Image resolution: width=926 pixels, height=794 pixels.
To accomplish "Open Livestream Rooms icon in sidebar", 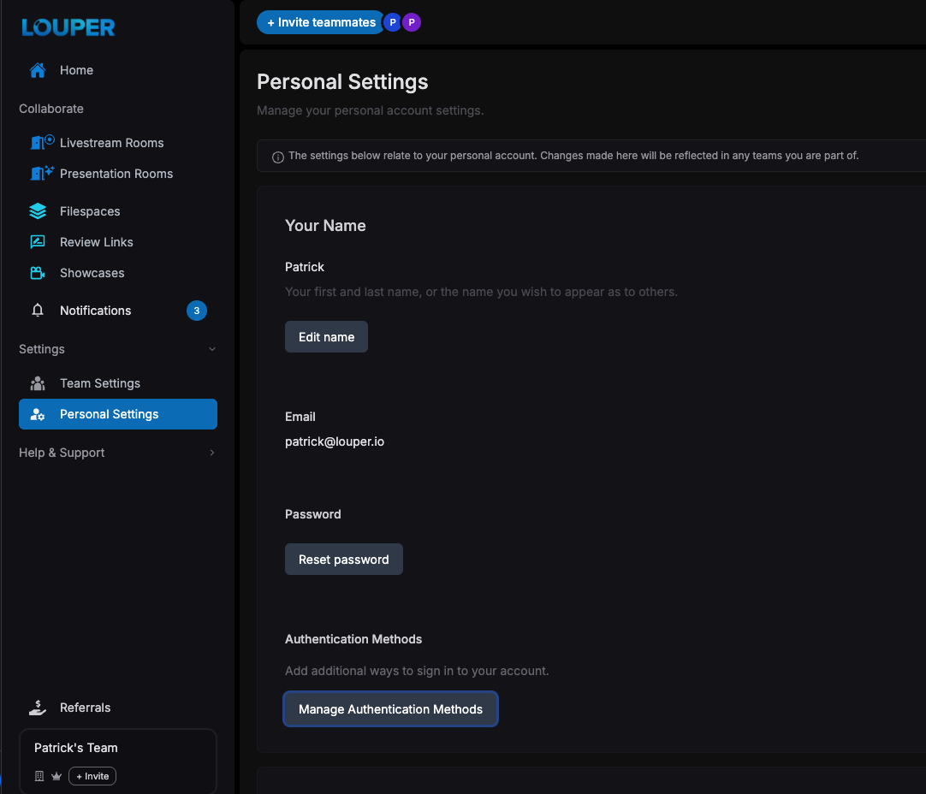I will click(42, 142).
